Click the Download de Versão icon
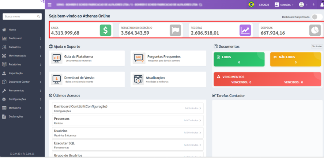Image resolution: width=324 pixels, height=158 pixels. click(x=57, y=79)
